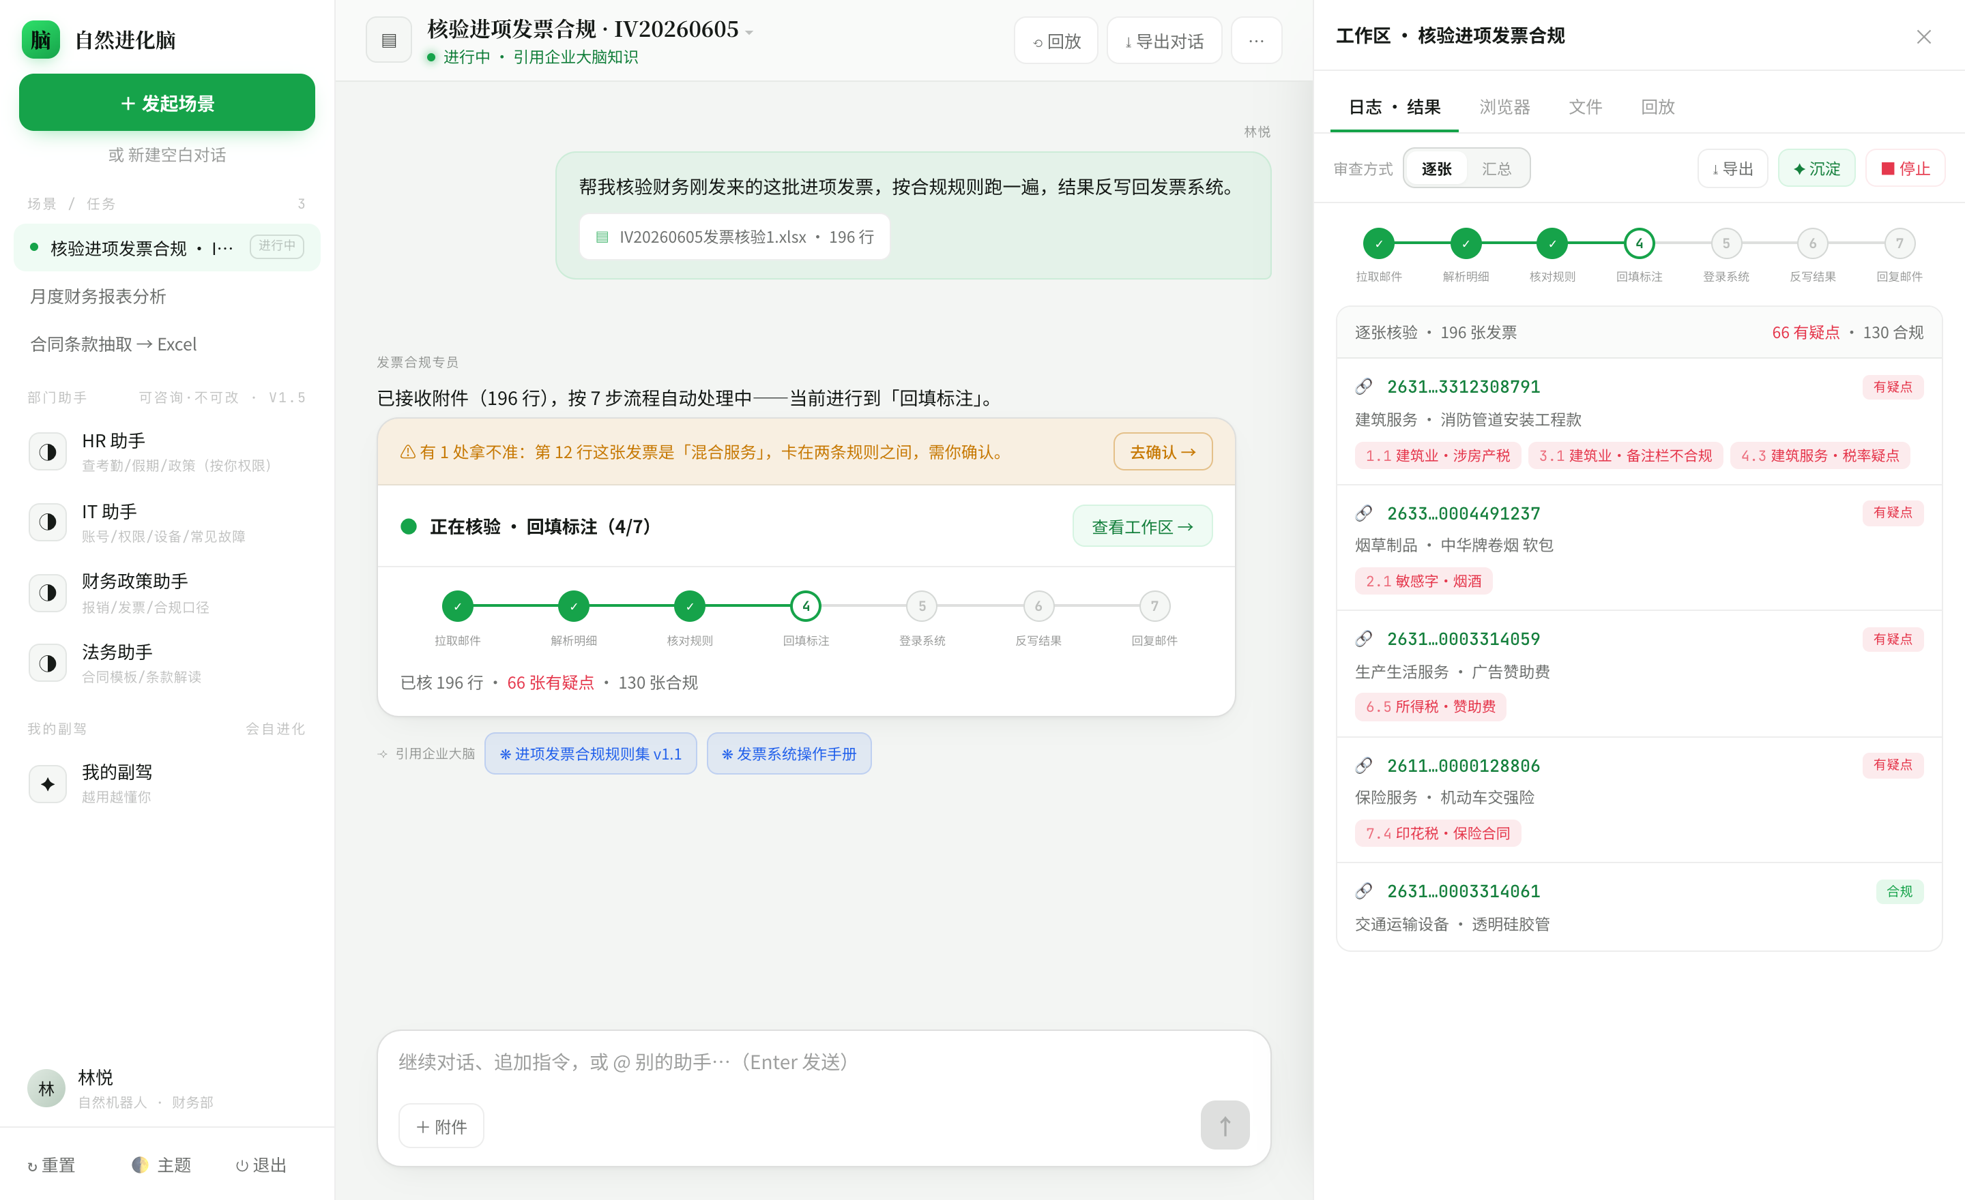Switch to 文件 tab

1586,107
